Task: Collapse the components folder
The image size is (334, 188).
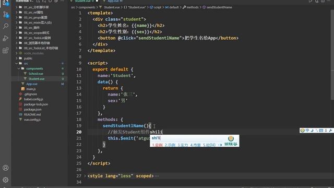Action: pyautogui.click(x=19, y=68)
